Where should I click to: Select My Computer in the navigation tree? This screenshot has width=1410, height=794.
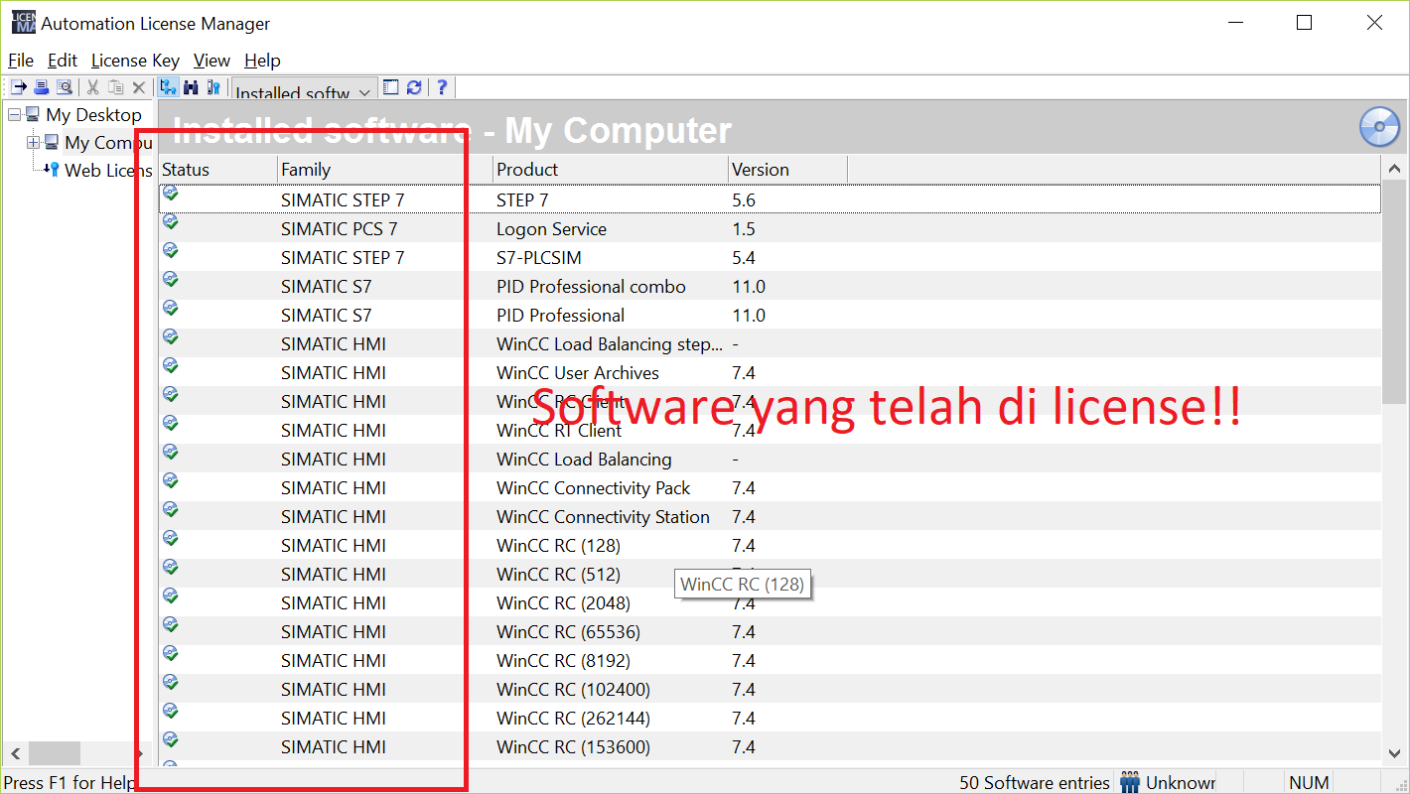pyautogui.click(x=108, y=143)
